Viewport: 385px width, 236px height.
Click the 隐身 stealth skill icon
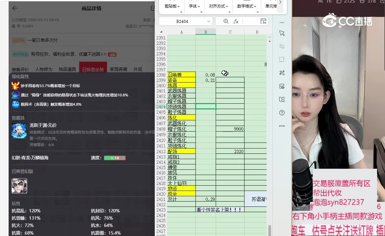(x=16, y=95)
